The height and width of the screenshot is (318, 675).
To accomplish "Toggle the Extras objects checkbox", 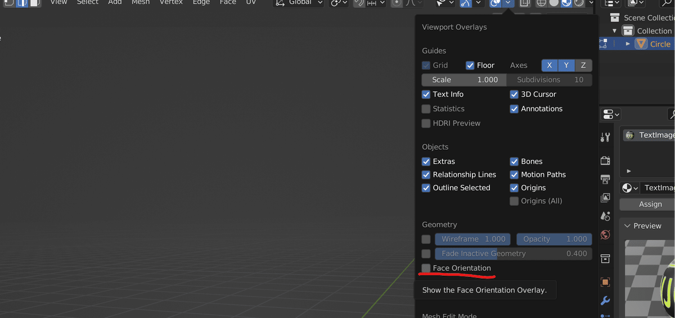I will 426,161.
